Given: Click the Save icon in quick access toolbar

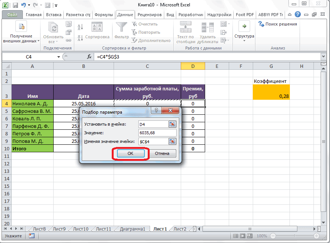Looking at the screenshot, I should (15, 5).
